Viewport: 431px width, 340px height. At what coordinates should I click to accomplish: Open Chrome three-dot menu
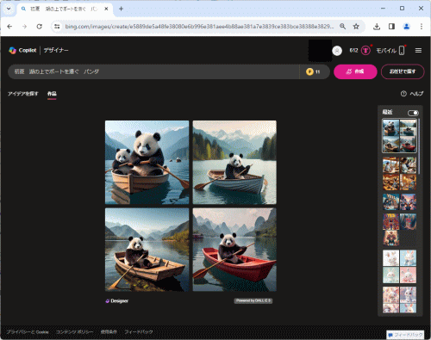pyautogui.click(x=422, y=27)
